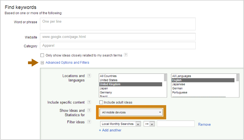
Task: Click the languages list scrollbar thumb
Action: (238, 77)
